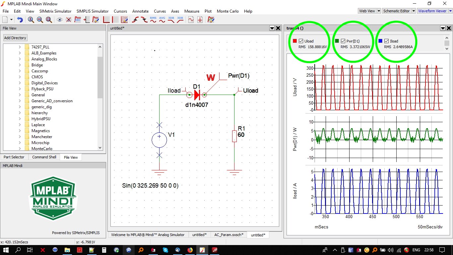The height and width of the screenshot is (255, 453).
Task: Click the new axis icon
Action: 106,20
